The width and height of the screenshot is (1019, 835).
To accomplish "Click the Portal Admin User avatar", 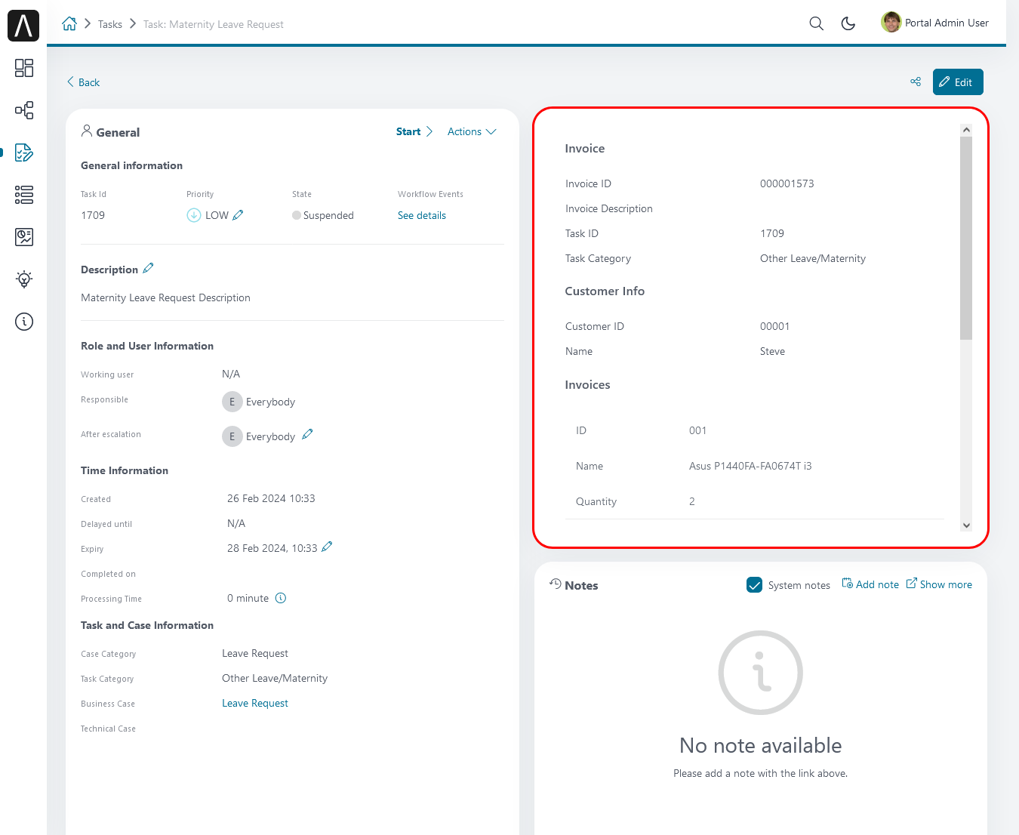I will [891, 22].
